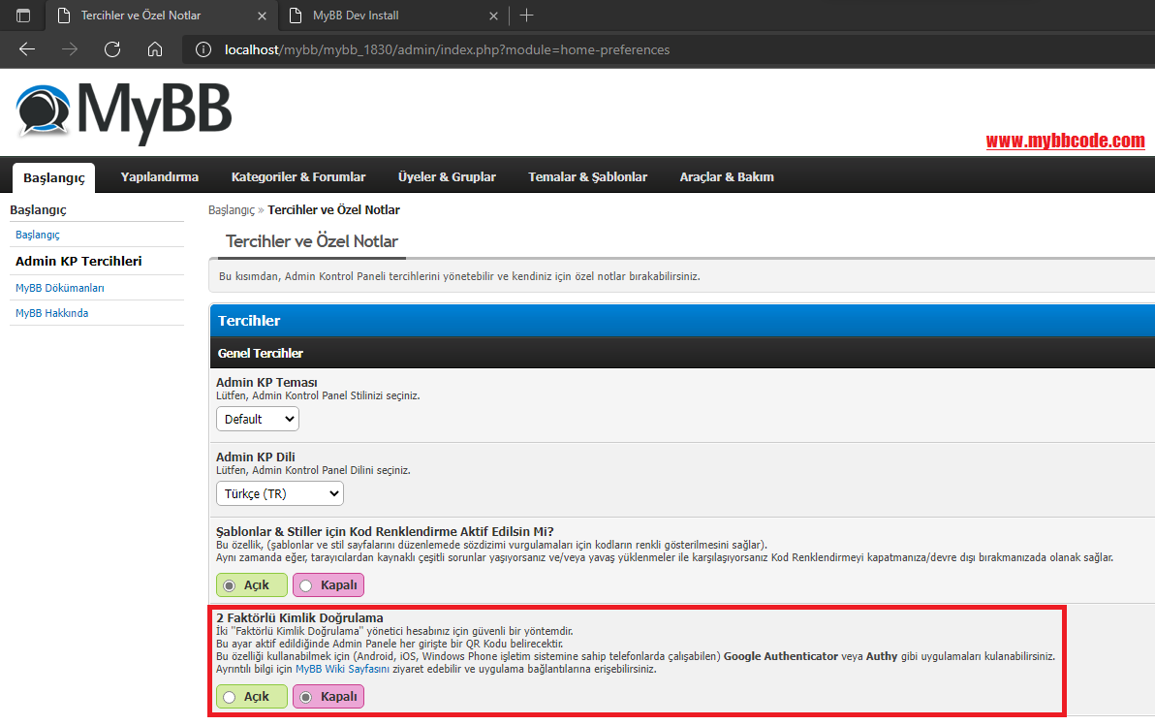Click the Başlangıç sidebar section heading
Screen dimensions: 1155x725
39,210
